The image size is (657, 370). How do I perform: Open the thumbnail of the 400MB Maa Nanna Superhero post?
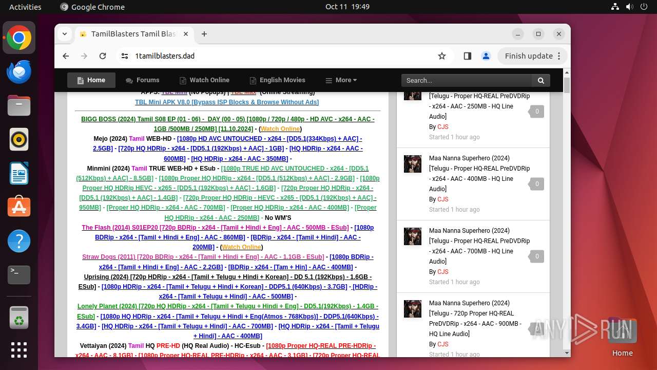pyautogui.click(x=413, y=164)
